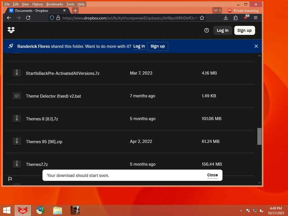Click the scrollbar up arrow
Image resolution: width=288 pixels, height=216 pixels.
[259, 56]
